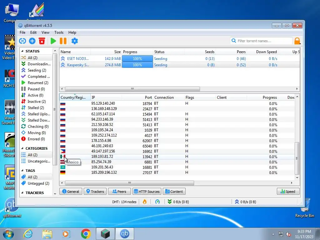Open the View menu
The width and height of the screenshot is (320, 240).
[x=45, y=32]
